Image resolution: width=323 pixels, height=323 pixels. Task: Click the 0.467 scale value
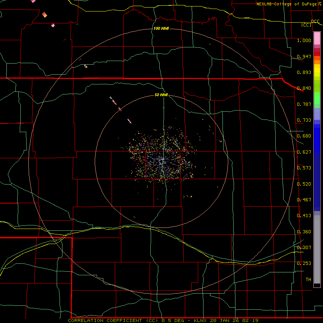point(304,200)
